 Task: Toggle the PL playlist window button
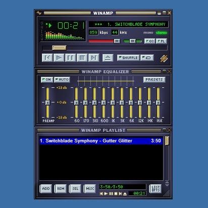[x=162, y=41]
